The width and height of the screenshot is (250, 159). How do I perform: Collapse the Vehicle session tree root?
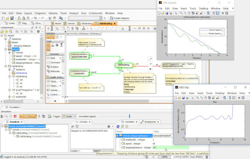pos(2,126)
